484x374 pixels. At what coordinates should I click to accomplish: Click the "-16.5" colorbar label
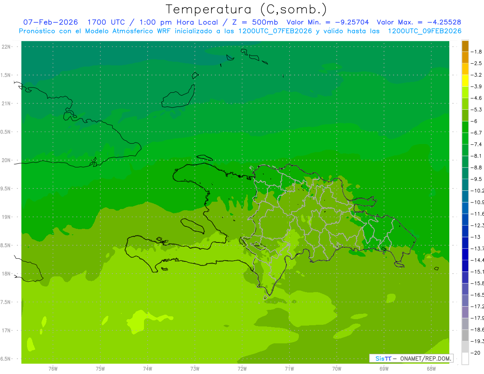[478, 295]
